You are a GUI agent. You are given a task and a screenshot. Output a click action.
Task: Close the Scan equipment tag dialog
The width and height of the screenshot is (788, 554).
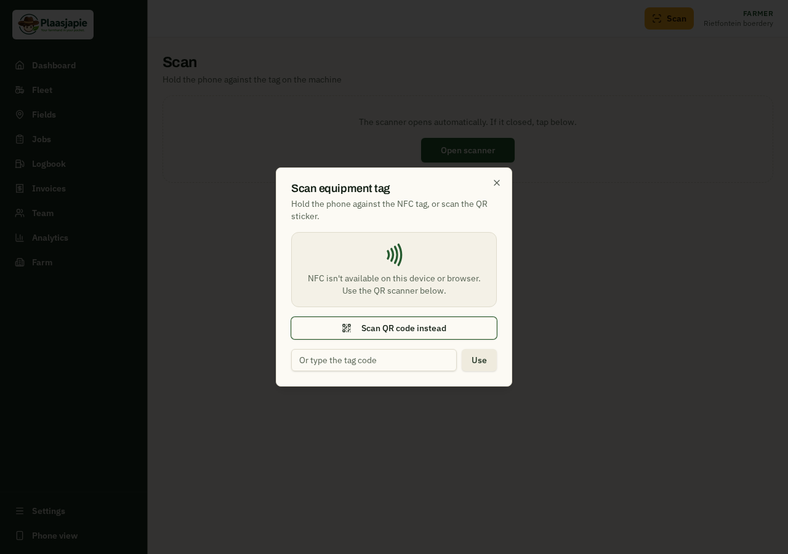[x=497, y=183]
